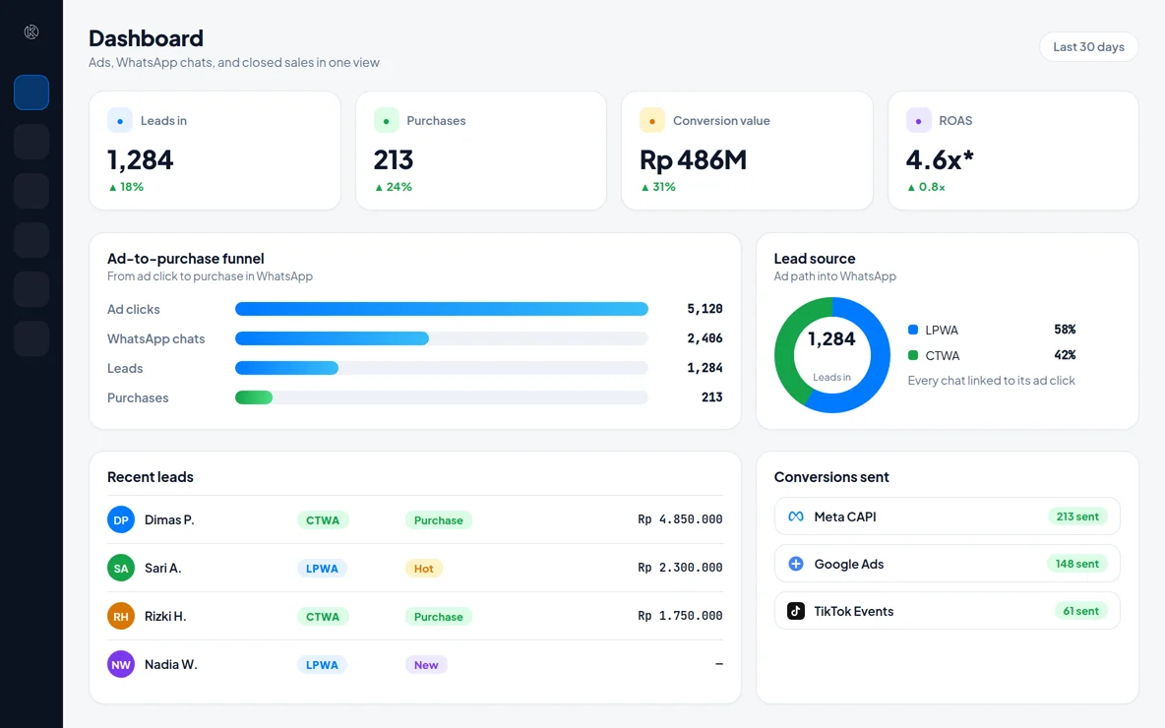This screenshot has height=728, width=1165.
Task: Click the name Sari A.
Action: point(162,569)
